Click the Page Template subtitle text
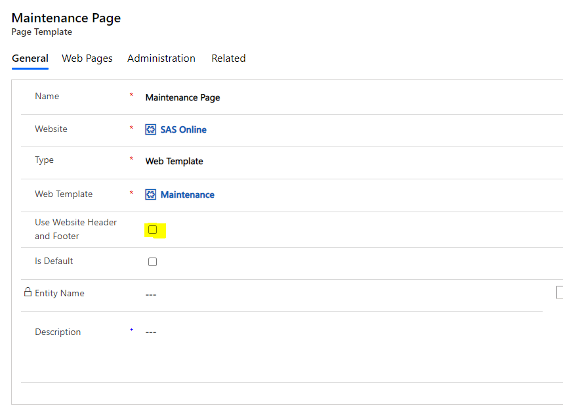 coord(41,32)
